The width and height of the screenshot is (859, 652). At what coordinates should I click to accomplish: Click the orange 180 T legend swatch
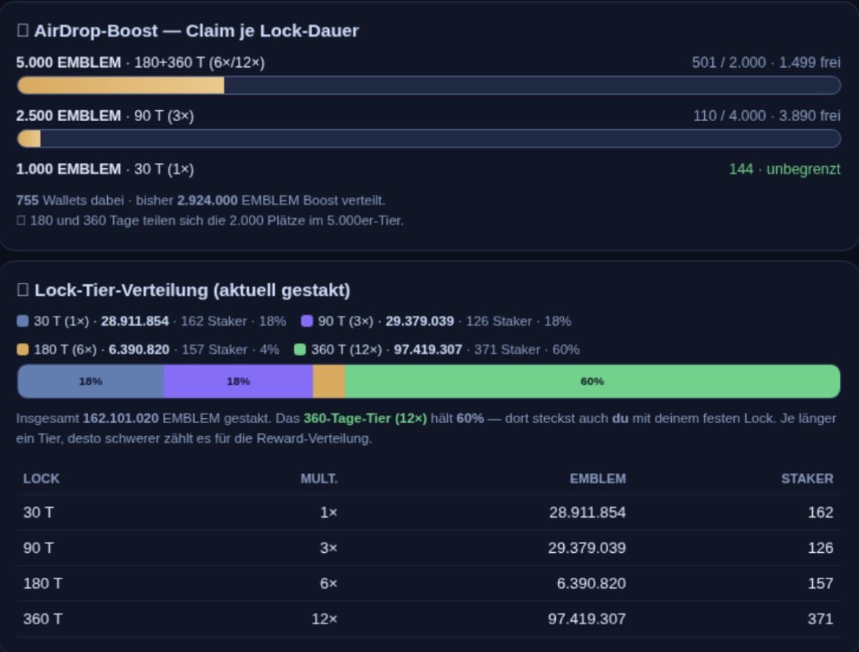pos(23,349)
